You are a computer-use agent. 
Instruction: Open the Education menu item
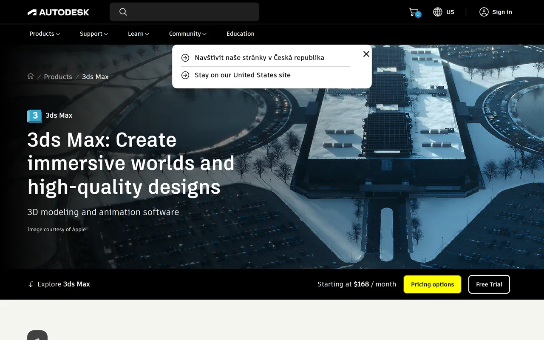[241, 34]
